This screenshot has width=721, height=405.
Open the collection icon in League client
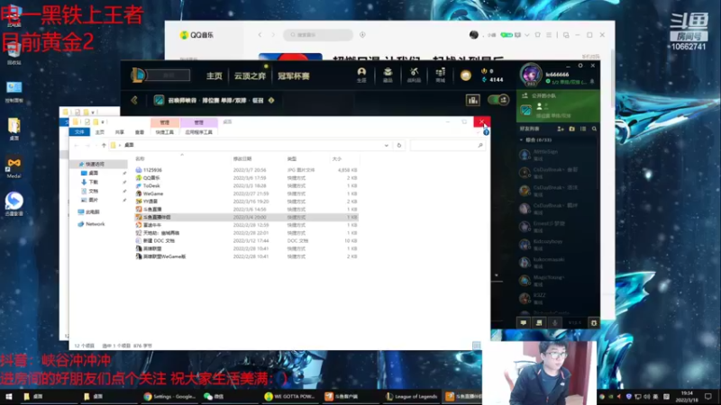tap(388, 75)
